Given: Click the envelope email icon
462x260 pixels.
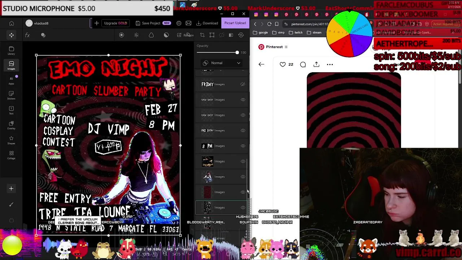Looking at the screenshot, I should 188,23.
